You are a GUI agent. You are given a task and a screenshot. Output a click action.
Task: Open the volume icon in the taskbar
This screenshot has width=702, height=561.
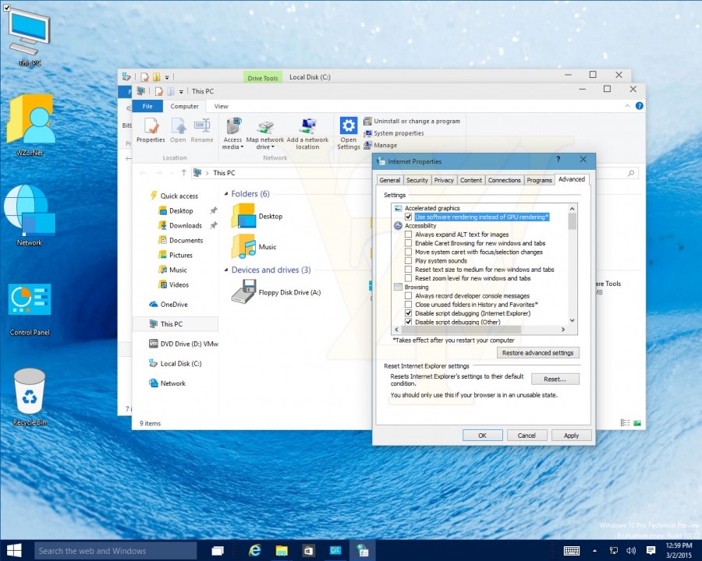tap(631, 550)
